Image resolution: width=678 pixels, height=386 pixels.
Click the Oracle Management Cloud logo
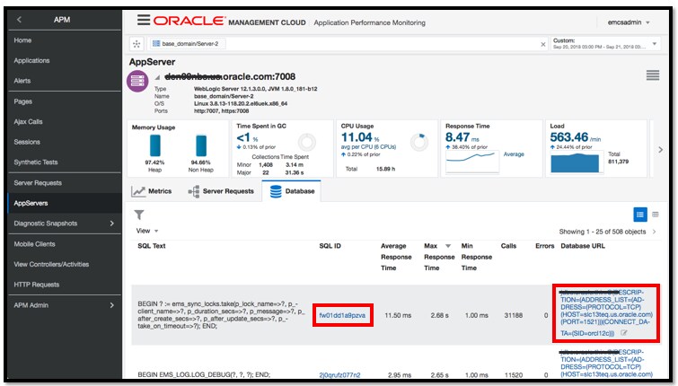pyautogui.click(x=230, y=21)
